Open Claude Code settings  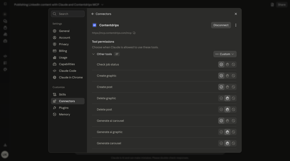pyautogui.click(x=68, y=71)
